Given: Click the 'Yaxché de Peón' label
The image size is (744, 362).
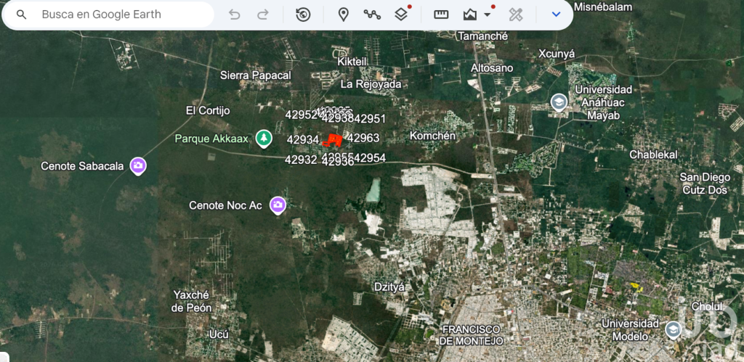Looking at the screenshot, I should coord(192,301).
